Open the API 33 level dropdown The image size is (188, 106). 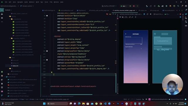(167, 14)
